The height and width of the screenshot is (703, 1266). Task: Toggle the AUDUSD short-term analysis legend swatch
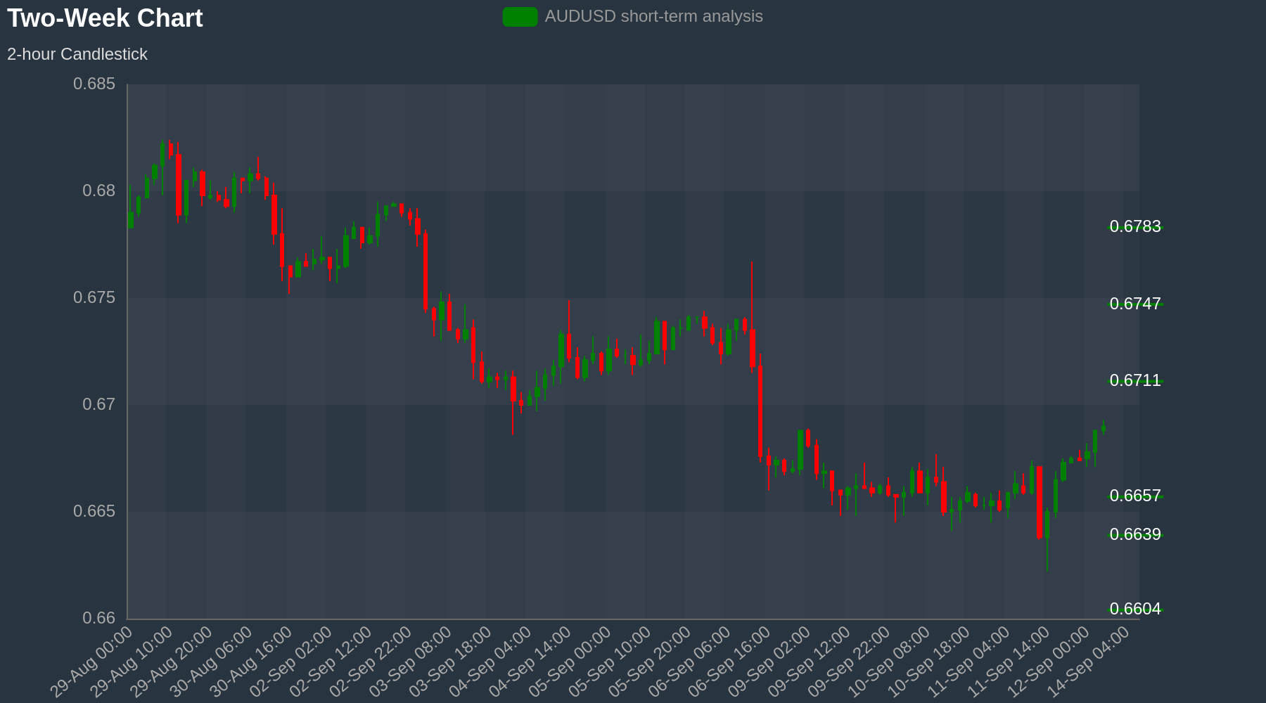(520, 17)
